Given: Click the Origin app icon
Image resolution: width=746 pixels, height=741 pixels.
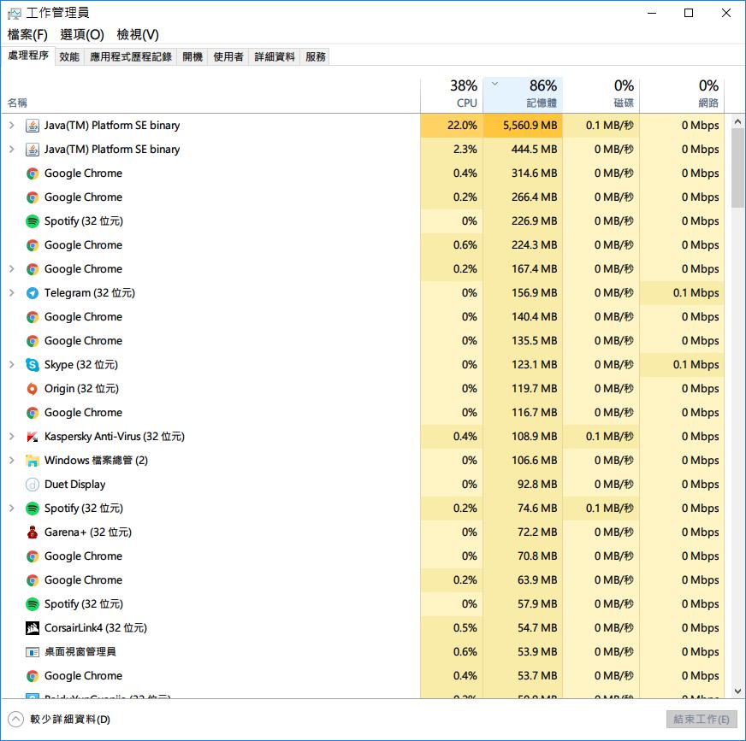Looking at the screenshot, I should [33, 389].
